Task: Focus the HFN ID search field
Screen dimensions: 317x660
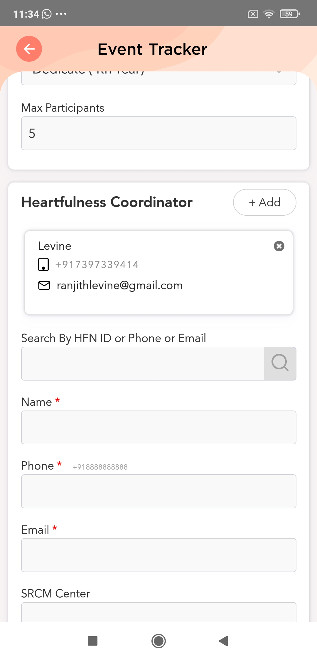Action: 143,363
